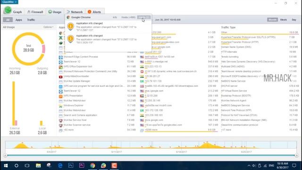Image resolution: width=302 pixels, height=170 pixels.
Task: Open host c-0001.c-msedge.net
Action: (156, 62)
